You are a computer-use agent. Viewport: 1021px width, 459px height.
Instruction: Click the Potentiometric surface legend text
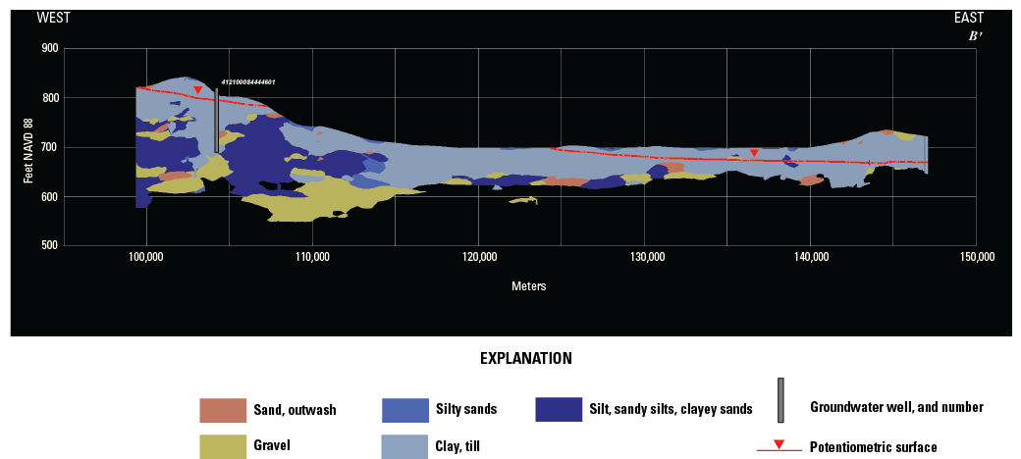click(x=873, y=447)
